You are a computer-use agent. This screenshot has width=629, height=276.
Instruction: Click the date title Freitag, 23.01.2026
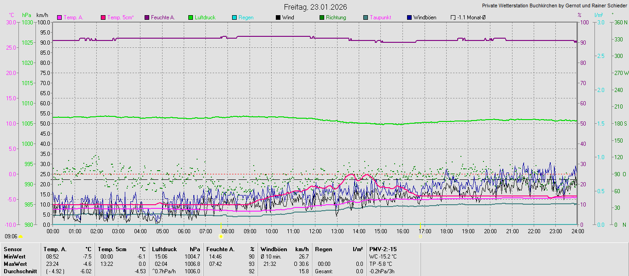[x=315, y=7]
